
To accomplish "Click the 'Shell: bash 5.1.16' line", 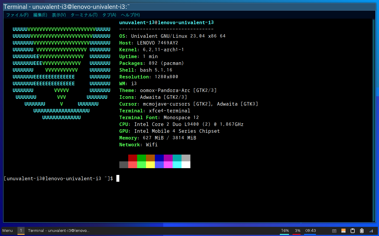I will 146,70.
